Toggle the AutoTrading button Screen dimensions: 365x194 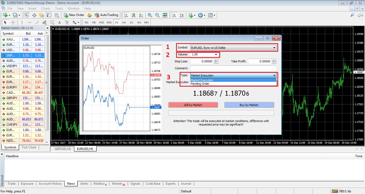(x=106, y=15)
